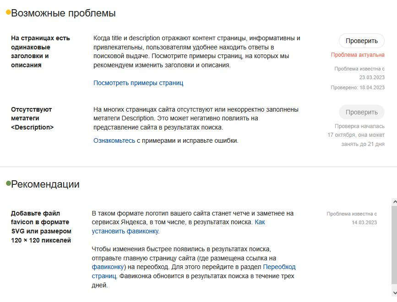Click the Рекомендации section heading
397x302 pixels.
pyautogui.click(x=45, y=184)
